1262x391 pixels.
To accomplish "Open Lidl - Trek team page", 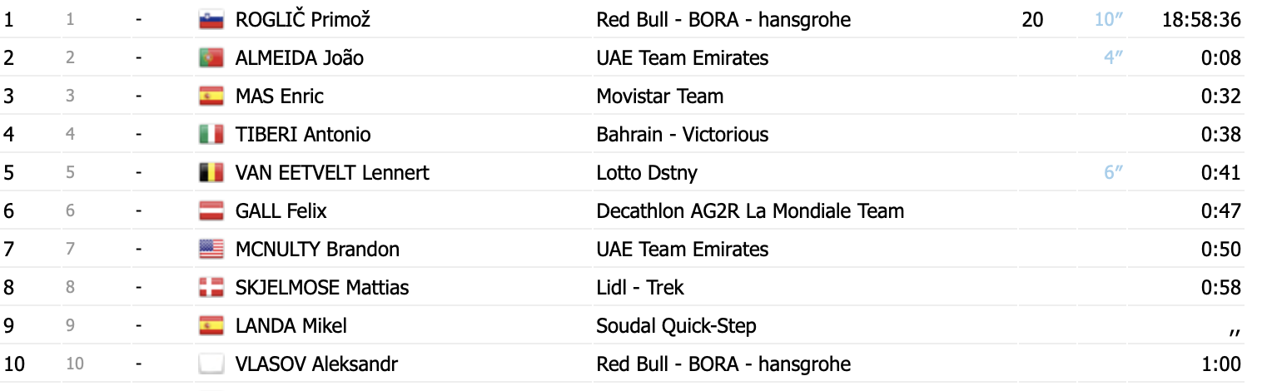I will coord(640,288).
